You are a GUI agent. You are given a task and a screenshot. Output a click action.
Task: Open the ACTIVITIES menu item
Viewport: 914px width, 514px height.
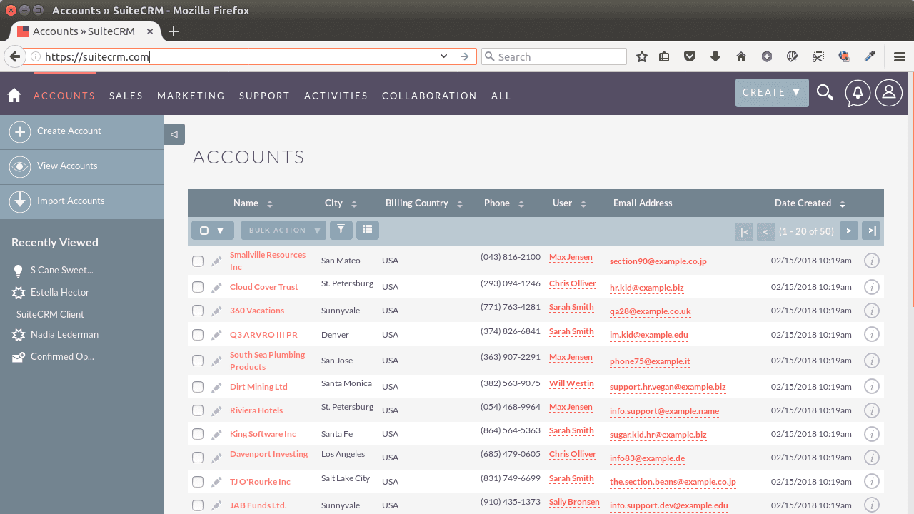(336, 95)
